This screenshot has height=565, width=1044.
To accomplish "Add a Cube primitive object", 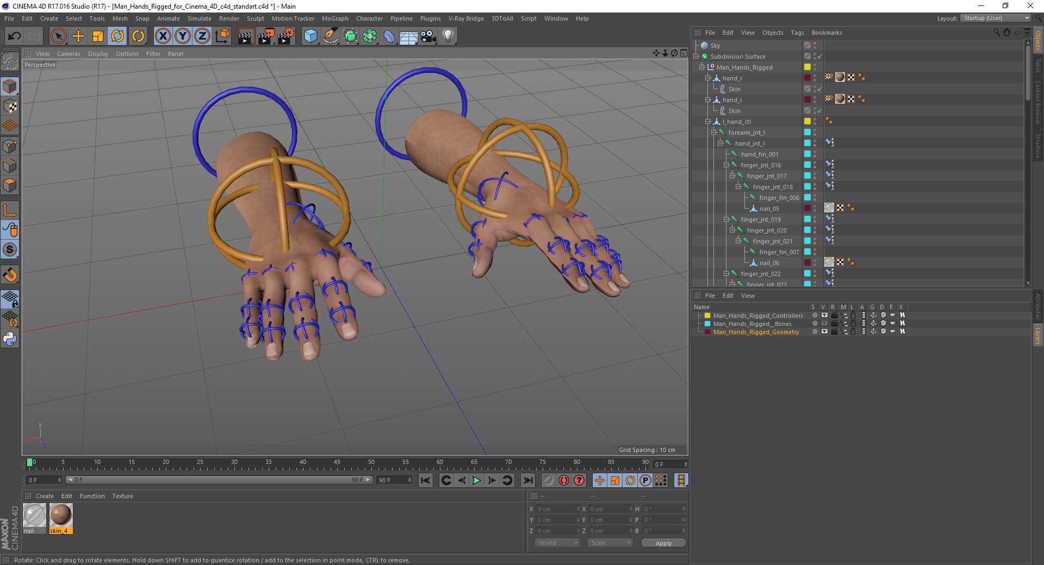I will click(310, 36).
